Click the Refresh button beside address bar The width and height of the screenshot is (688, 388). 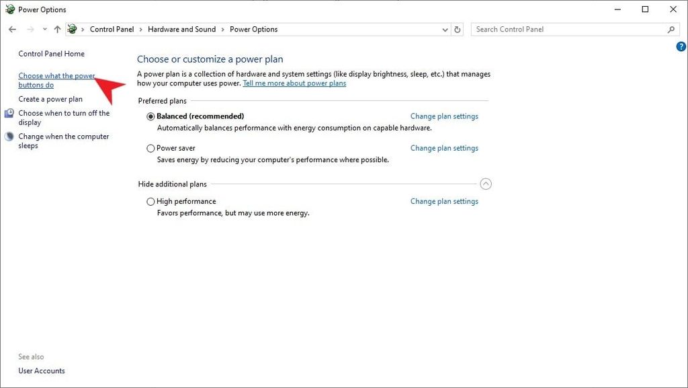tap(458, 30)
